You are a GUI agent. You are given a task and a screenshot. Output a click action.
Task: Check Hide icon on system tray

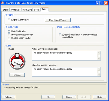(x=9, y=35)
